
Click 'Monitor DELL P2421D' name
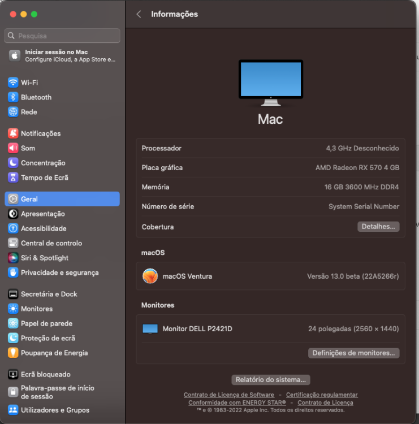coord(197,329)
